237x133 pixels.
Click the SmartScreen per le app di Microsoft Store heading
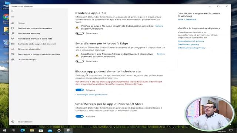tap(110, 104)
